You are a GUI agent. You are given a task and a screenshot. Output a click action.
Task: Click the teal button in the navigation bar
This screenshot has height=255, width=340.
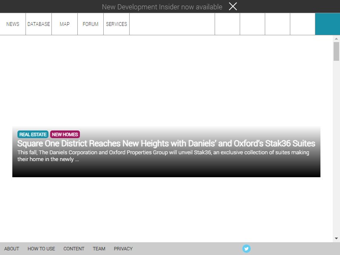coord(327,24)
